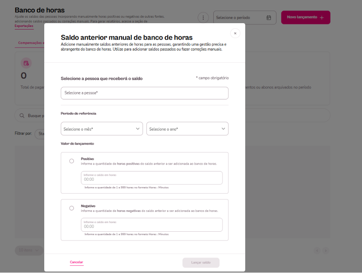
Task: Open the three-dot more options menu
Action: click(x=203, y=18)
